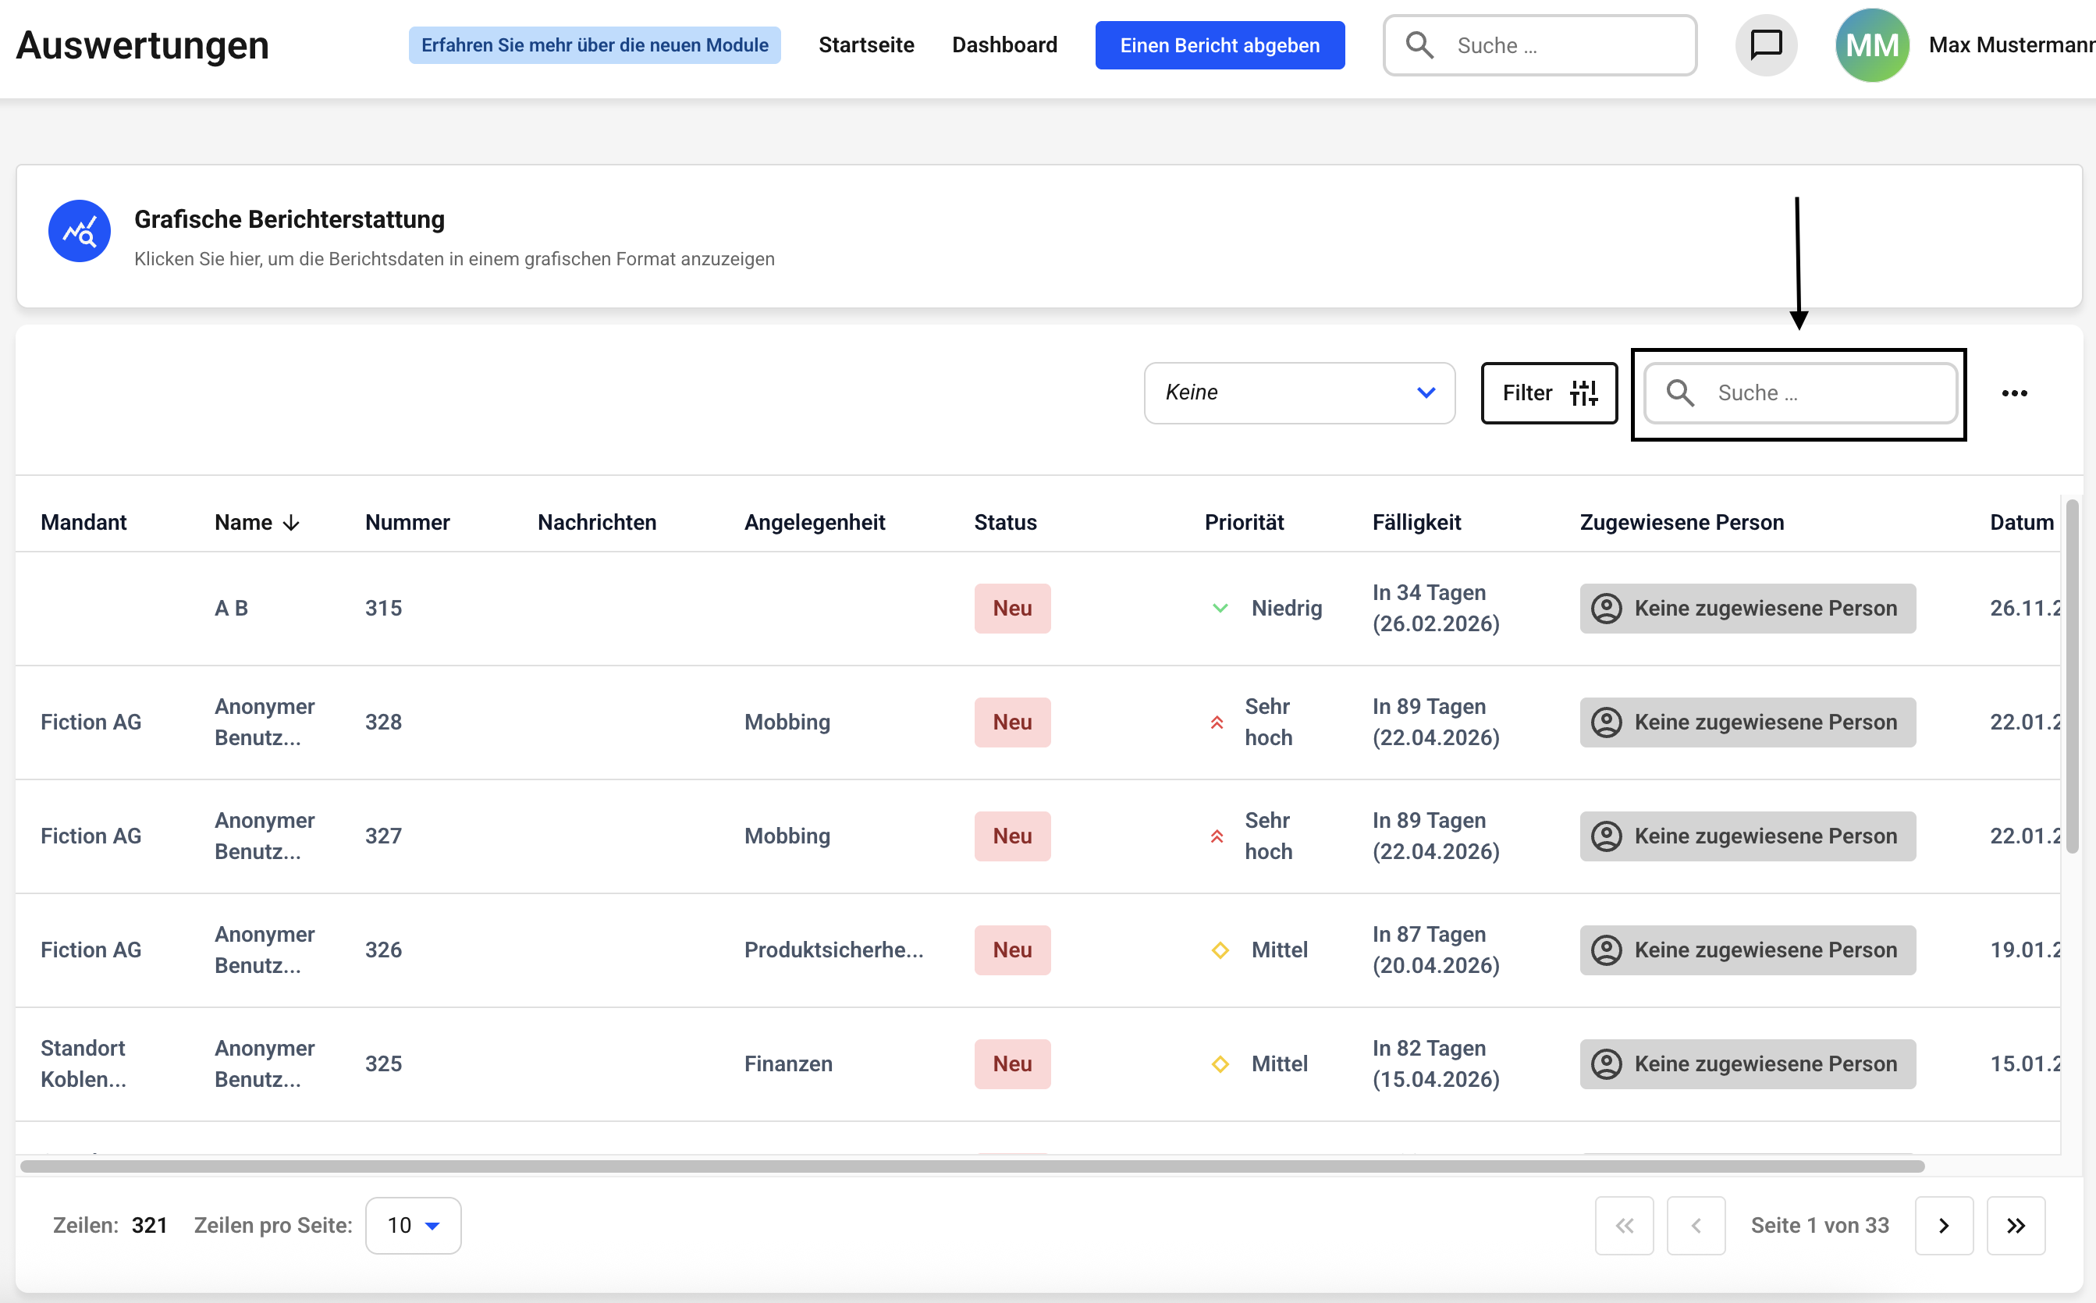Open the new modules info link
The image size is (2096, 1303).
pos(594,44)
